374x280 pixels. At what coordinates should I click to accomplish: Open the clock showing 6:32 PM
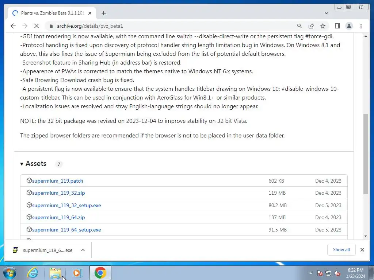coord(355,273)
